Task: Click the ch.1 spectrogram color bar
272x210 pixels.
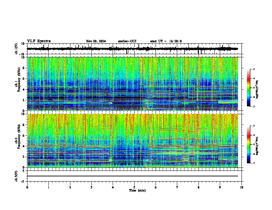Action: click(249, 88)
